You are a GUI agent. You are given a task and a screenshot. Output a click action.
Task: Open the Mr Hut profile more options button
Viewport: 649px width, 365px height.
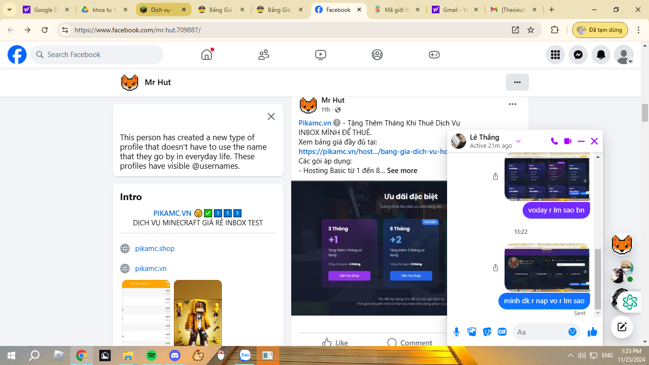(x=517, y=82)
